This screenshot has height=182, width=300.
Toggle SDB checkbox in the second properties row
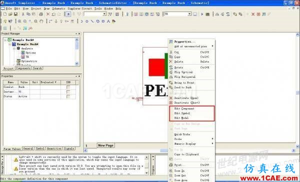(x=68, y=92)
